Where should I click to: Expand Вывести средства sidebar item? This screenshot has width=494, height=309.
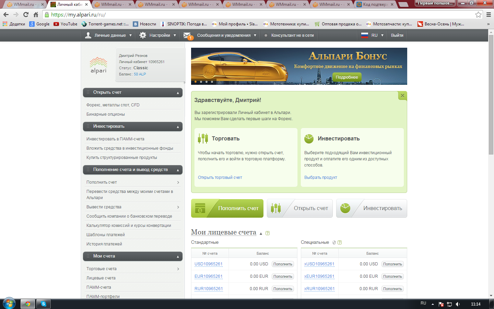[x=178, y=207]
